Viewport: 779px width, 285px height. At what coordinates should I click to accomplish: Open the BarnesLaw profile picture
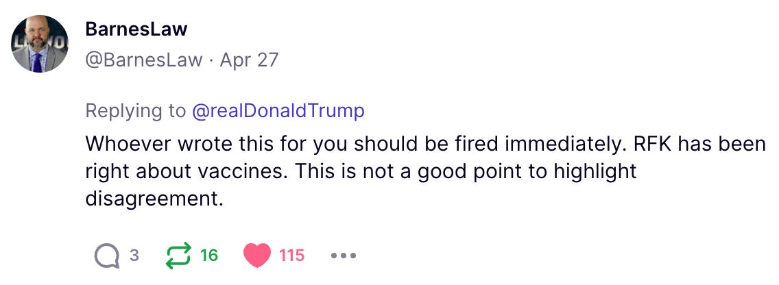pyautogui.click(x=40, y=44)
